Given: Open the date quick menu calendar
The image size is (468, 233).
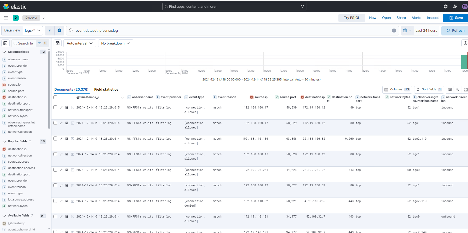Looking at the screenshot, I should pos(407,30).
